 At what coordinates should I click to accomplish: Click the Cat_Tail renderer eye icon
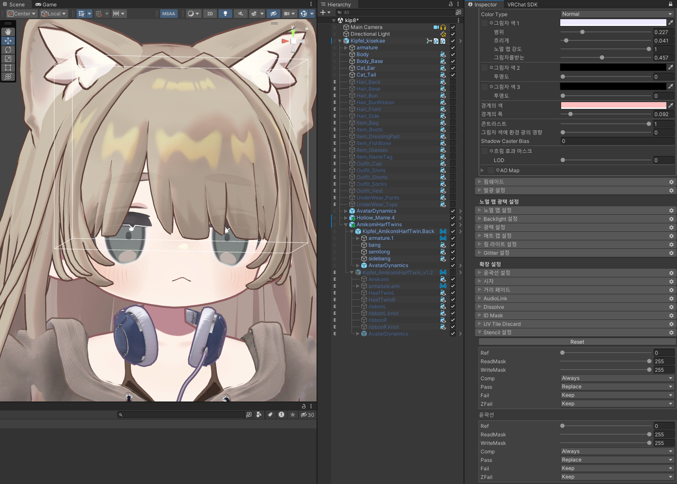pos(443,75)
